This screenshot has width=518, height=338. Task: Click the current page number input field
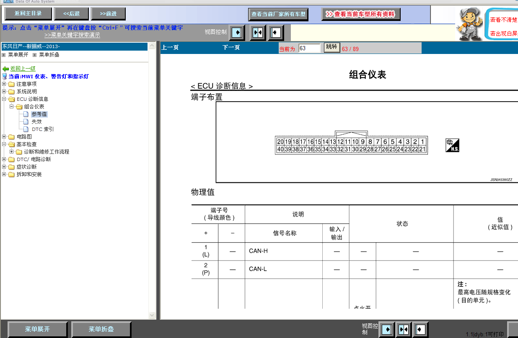click(x=309, y=48)
